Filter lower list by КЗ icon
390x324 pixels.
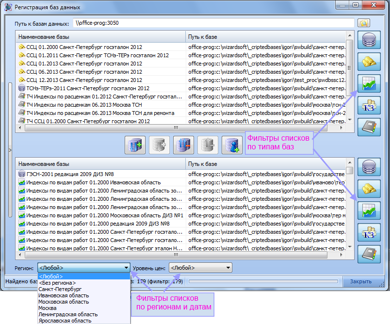tap(369, 232)
